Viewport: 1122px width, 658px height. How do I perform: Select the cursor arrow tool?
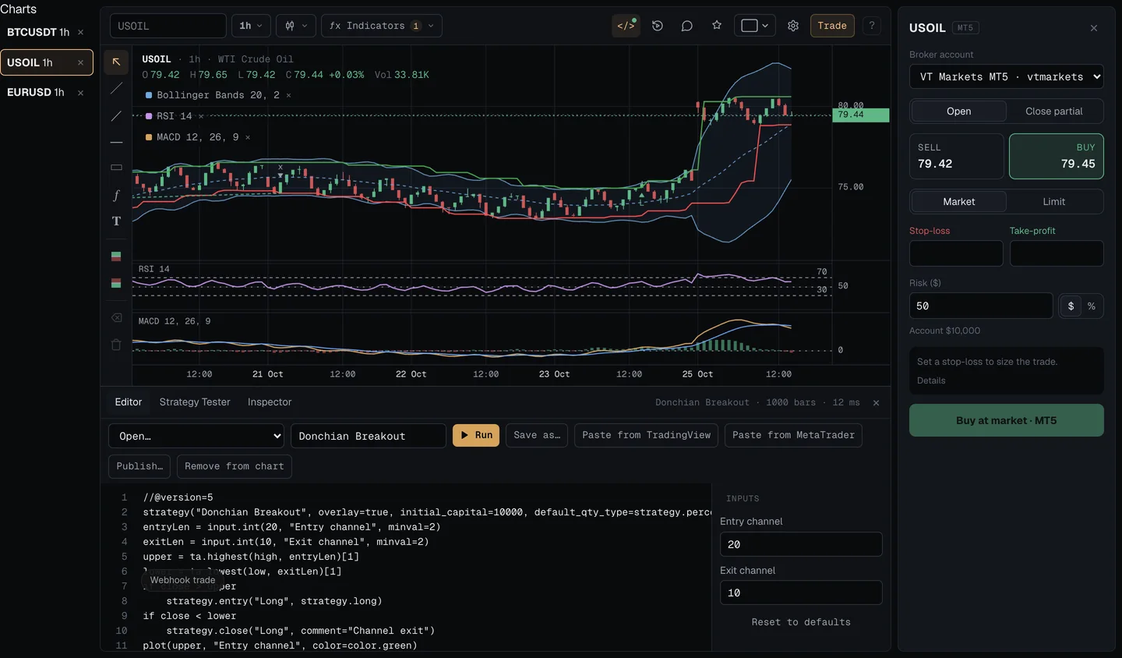coord(116,62)
